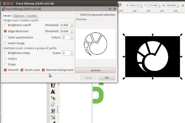185x123 pixels.
Task: Switch to the Credits tab
Action: (32, 16)
